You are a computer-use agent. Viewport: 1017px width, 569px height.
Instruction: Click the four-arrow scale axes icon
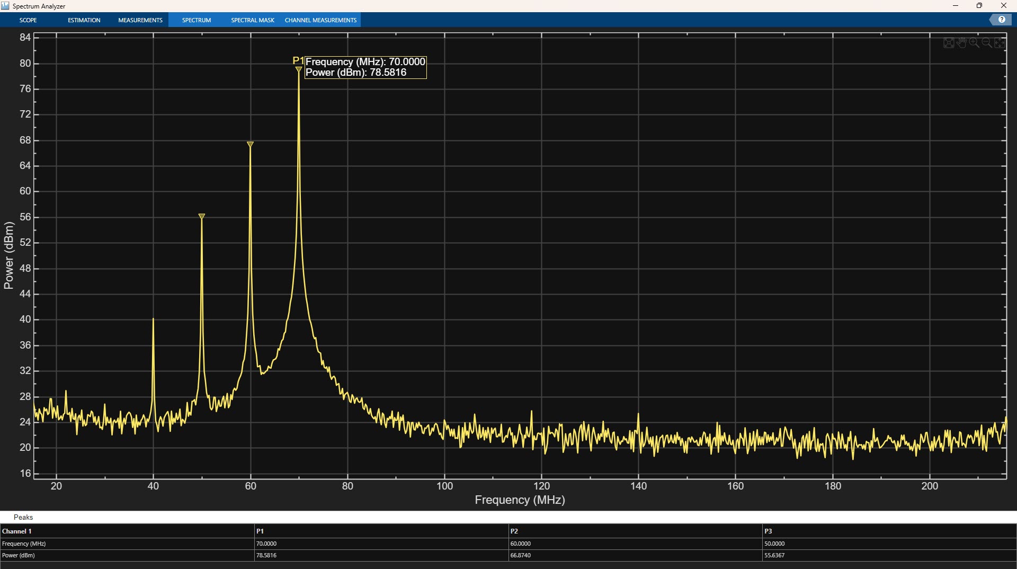pyautogui.click(x=1000, y=43)
